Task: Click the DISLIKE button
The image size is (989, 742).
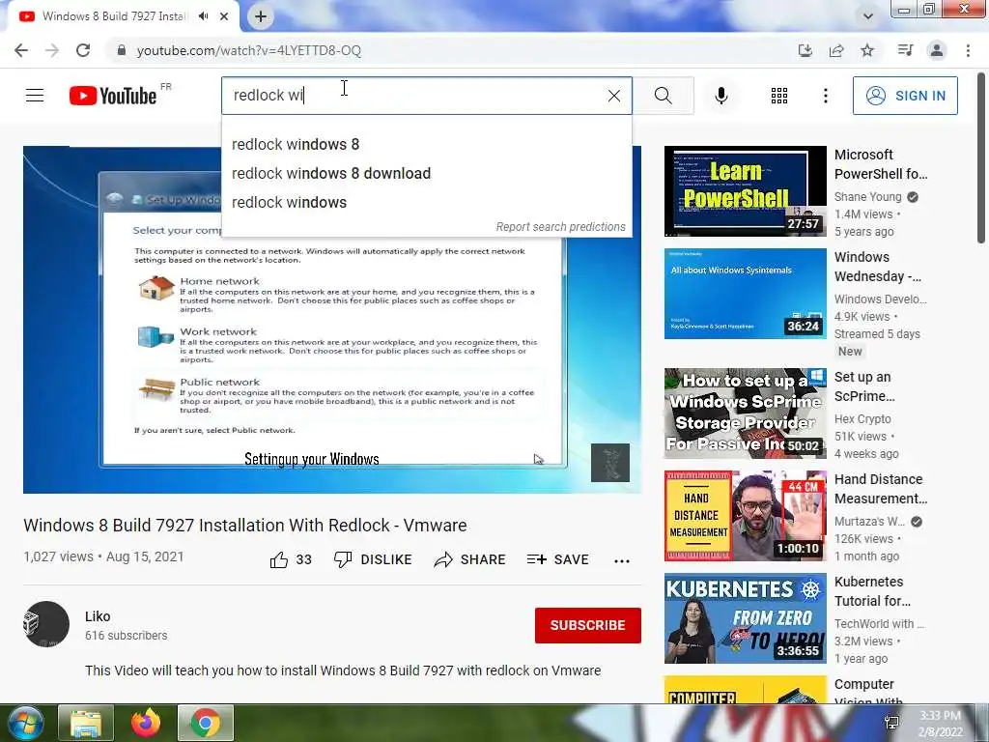Action: pos(373,559)
